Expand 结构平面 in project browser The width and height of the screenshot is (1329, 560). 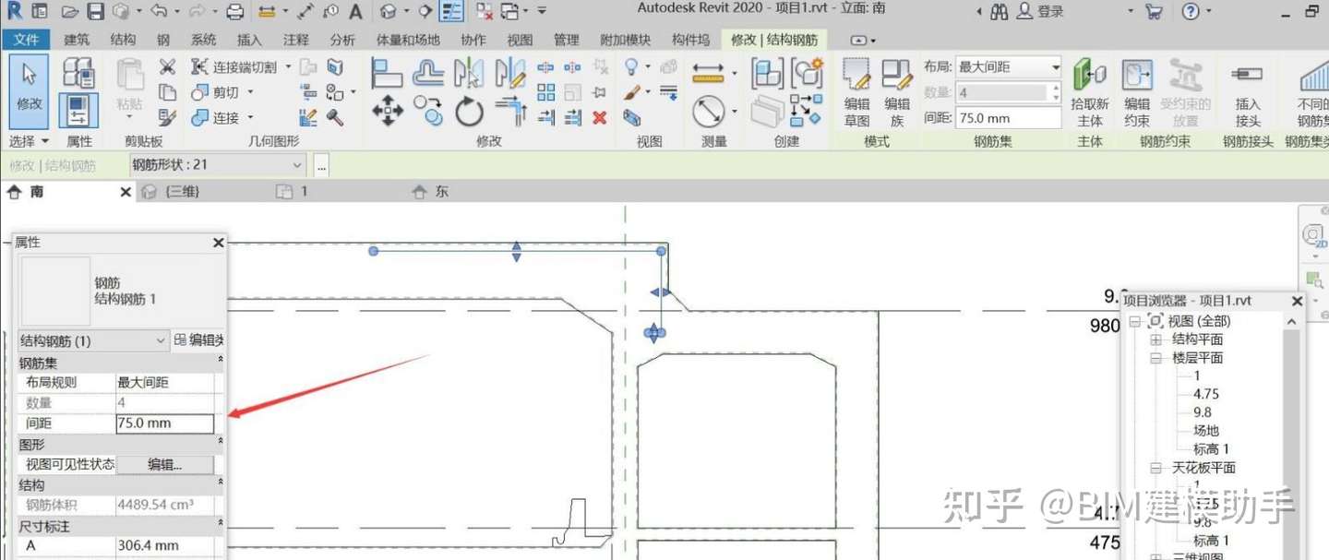tap(1156, 340)
